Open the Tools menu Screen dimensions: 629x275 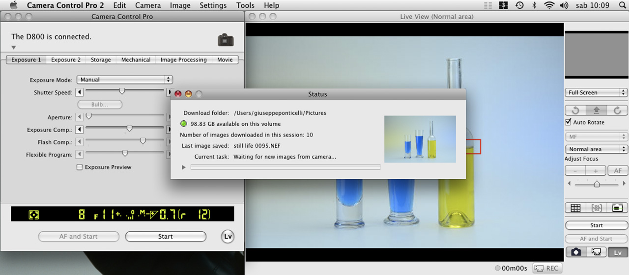[x=245, y=5]
